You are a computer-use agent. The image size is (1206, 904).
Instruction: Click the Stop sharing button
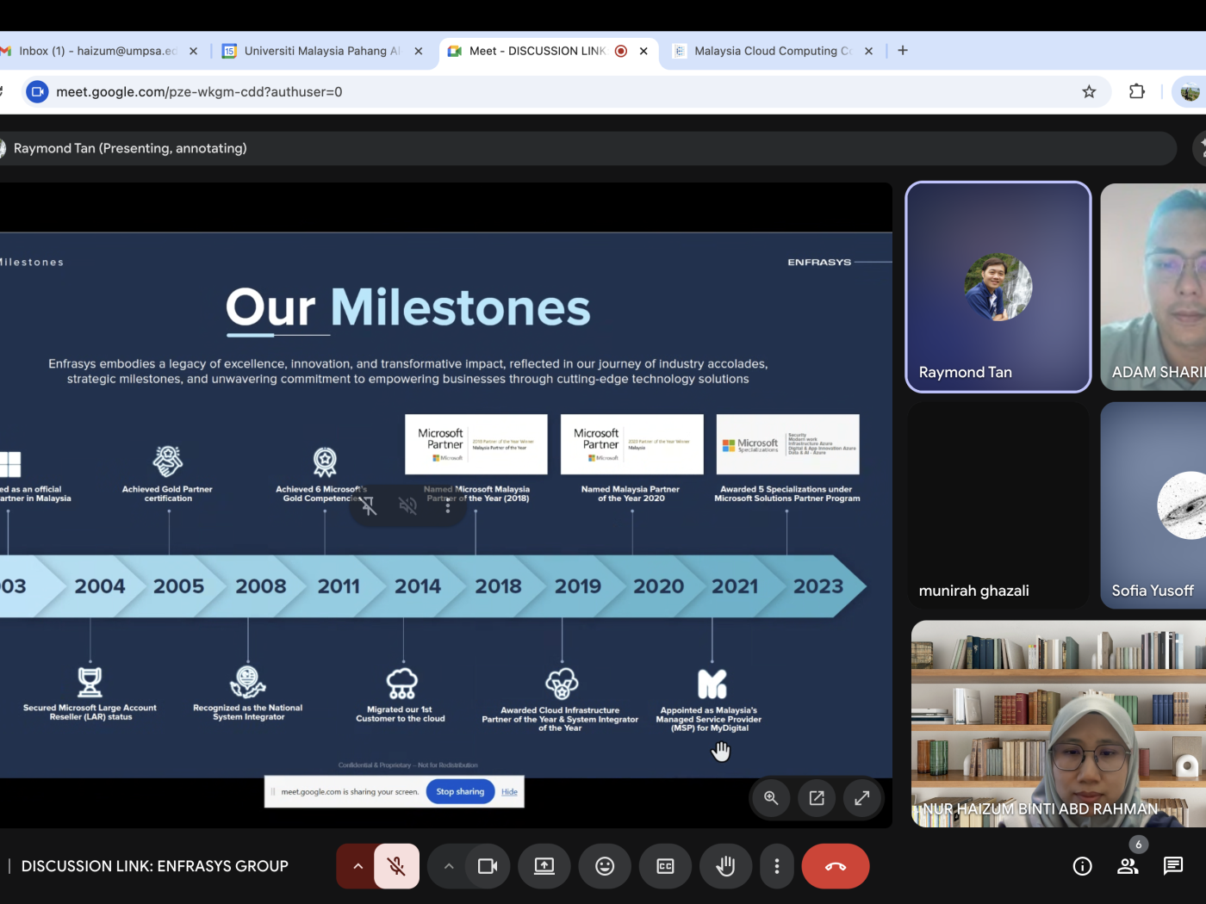[460, 792]
